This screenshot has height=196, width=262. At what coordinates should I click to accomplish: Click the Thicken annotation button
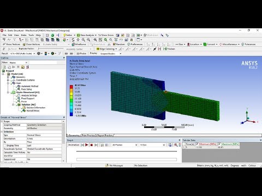click(x=169, y=49)
